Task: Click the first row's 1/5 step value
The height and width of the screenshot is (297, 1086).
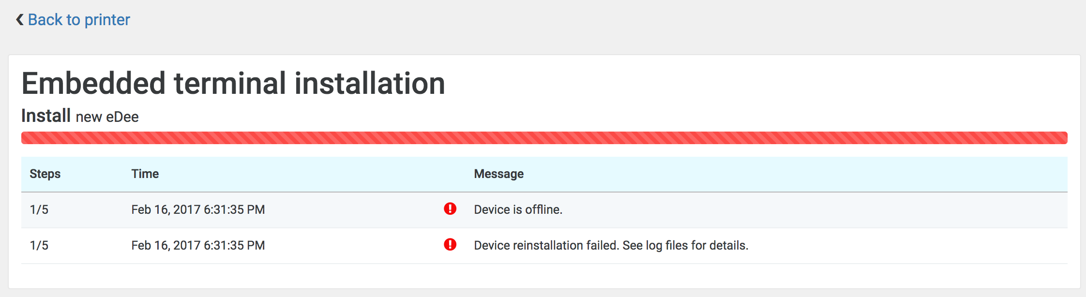Action: pyautogui.click(x=39, y=209)
